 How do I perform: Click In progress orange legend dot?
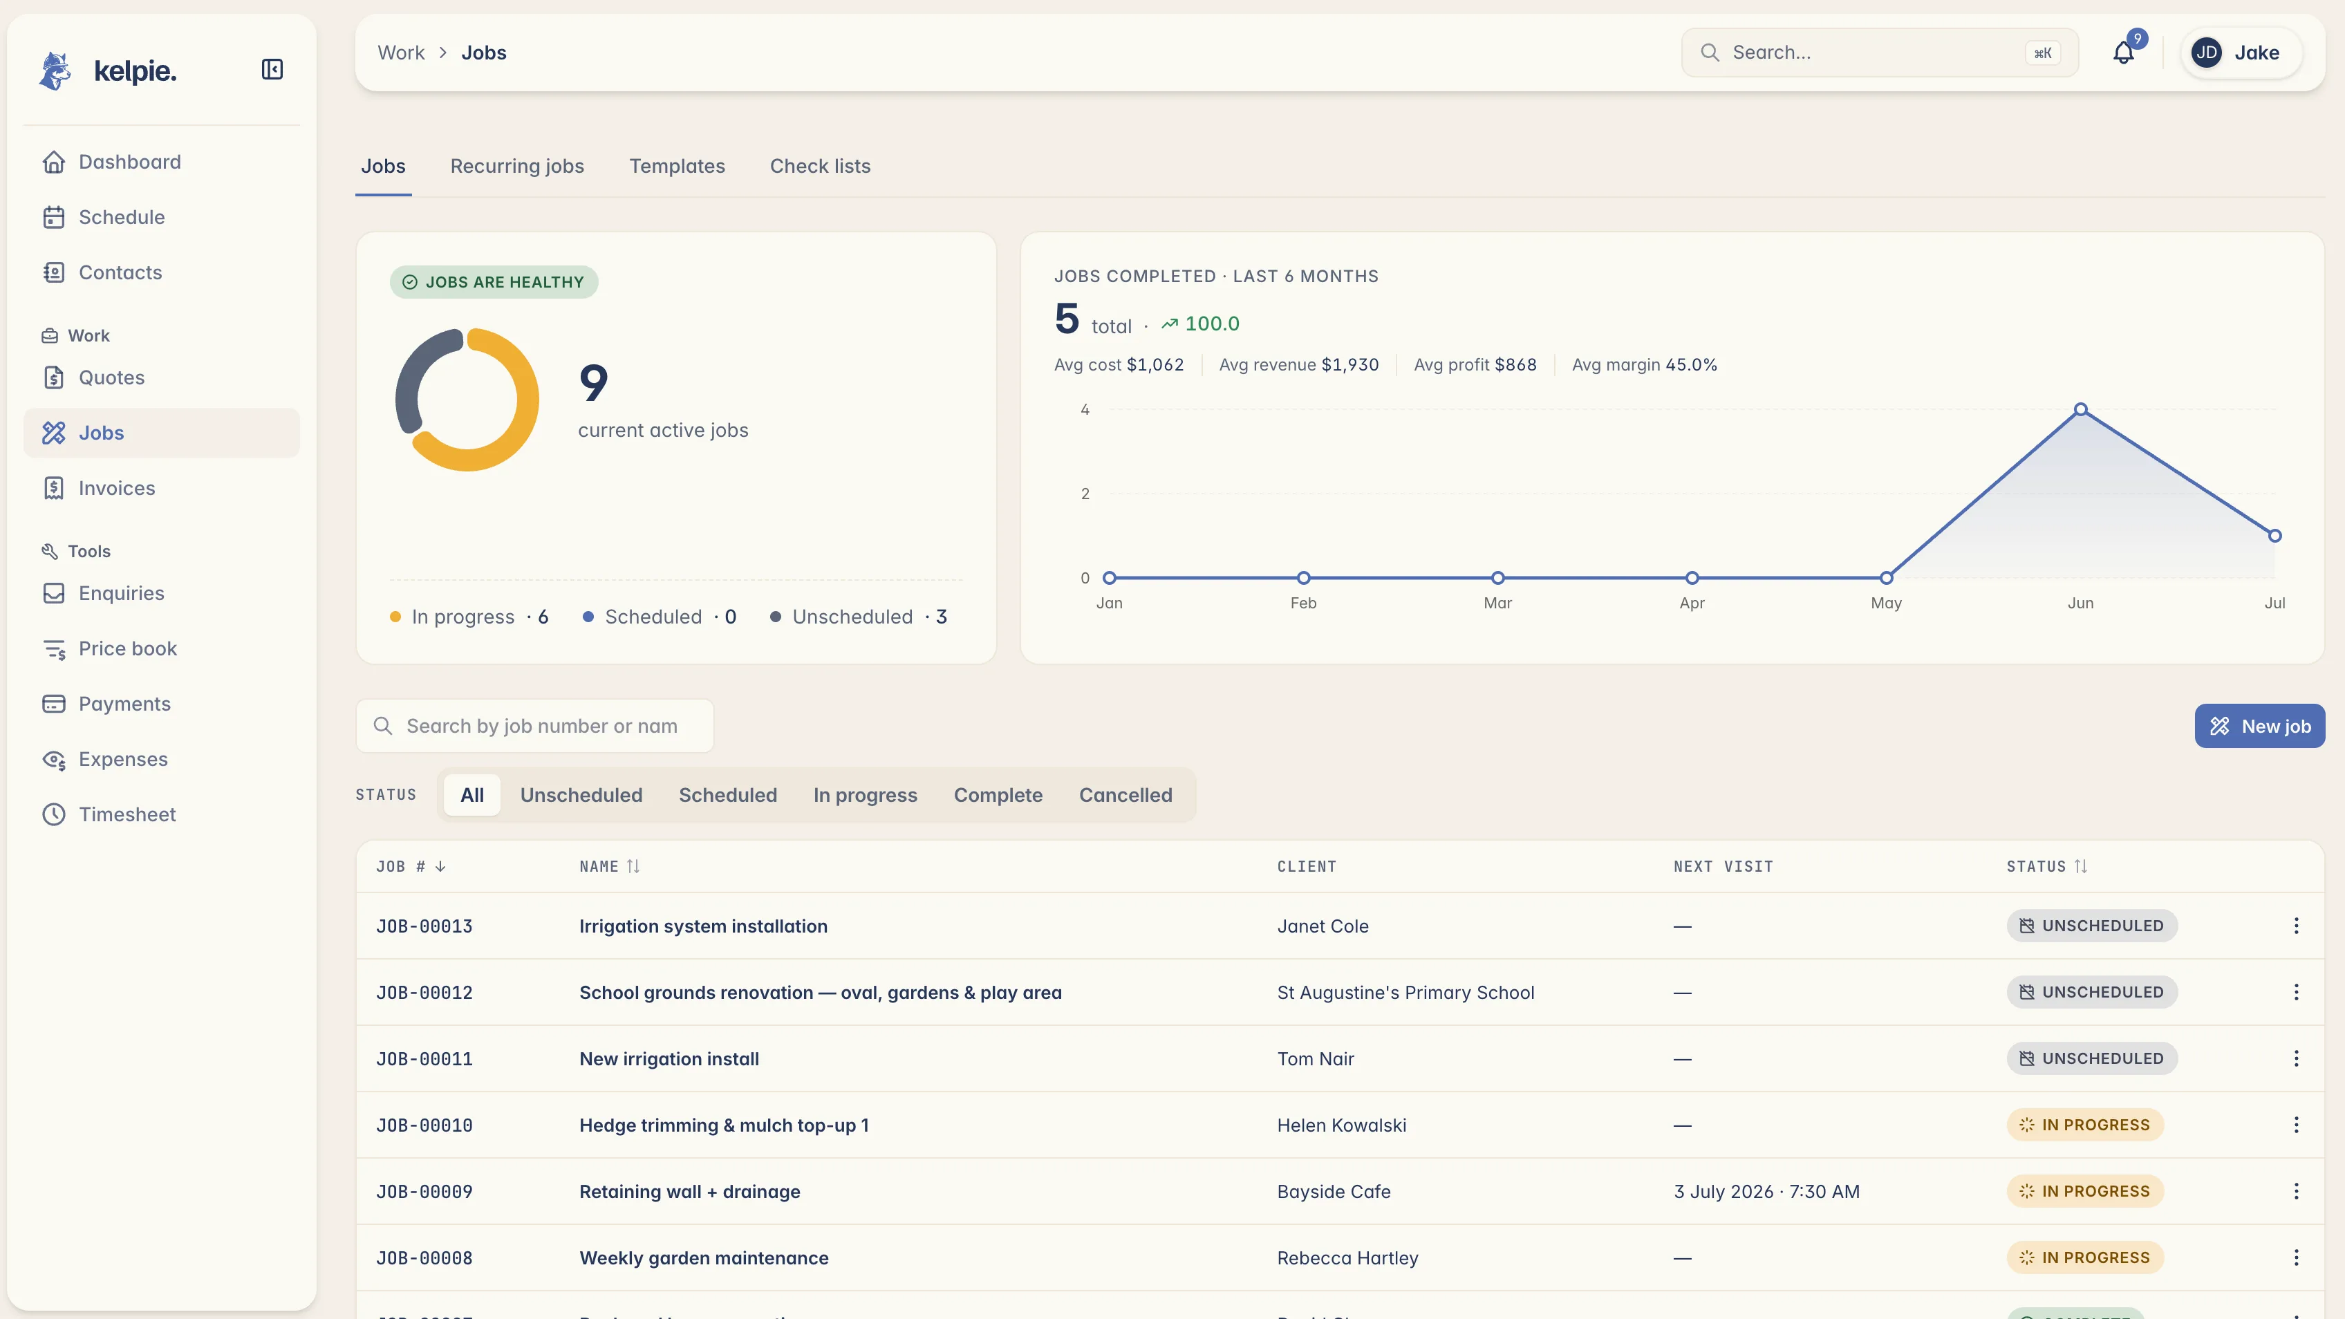395,617
